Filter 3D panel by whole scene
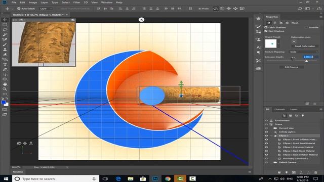The width and height of the screenshot is (324, 182). (284, 116)
